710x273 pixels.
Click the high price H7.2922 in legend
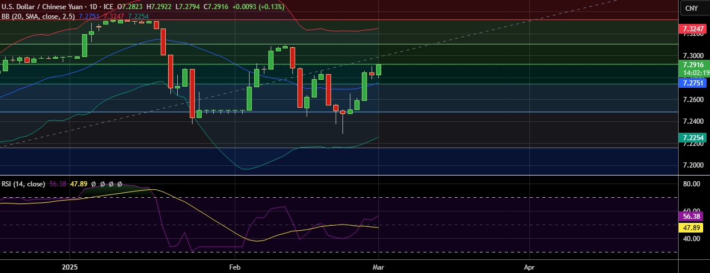160,7
